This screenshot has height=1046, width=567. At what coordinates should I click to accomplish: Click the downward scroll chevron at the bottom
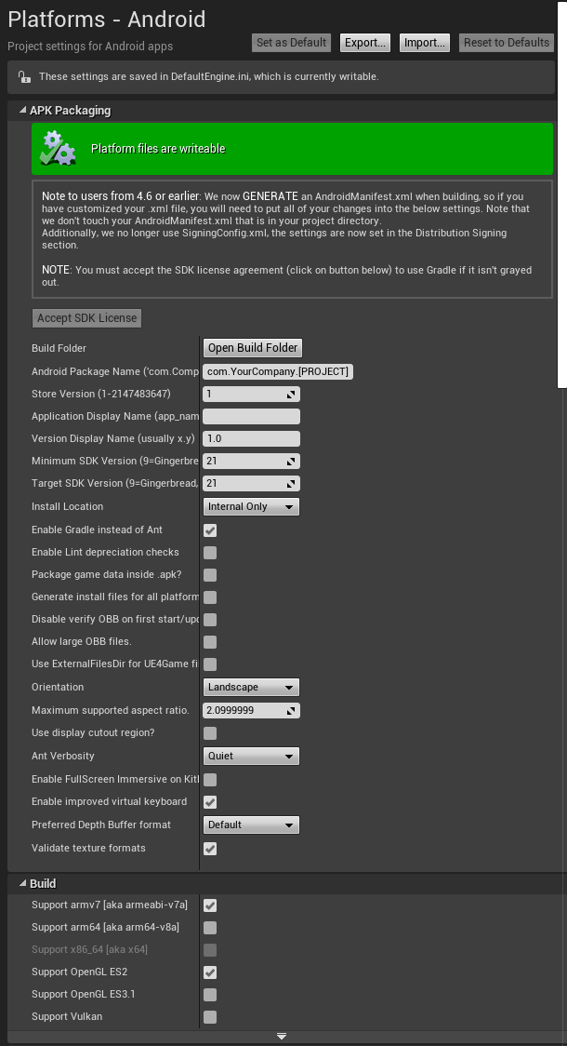281,1036
